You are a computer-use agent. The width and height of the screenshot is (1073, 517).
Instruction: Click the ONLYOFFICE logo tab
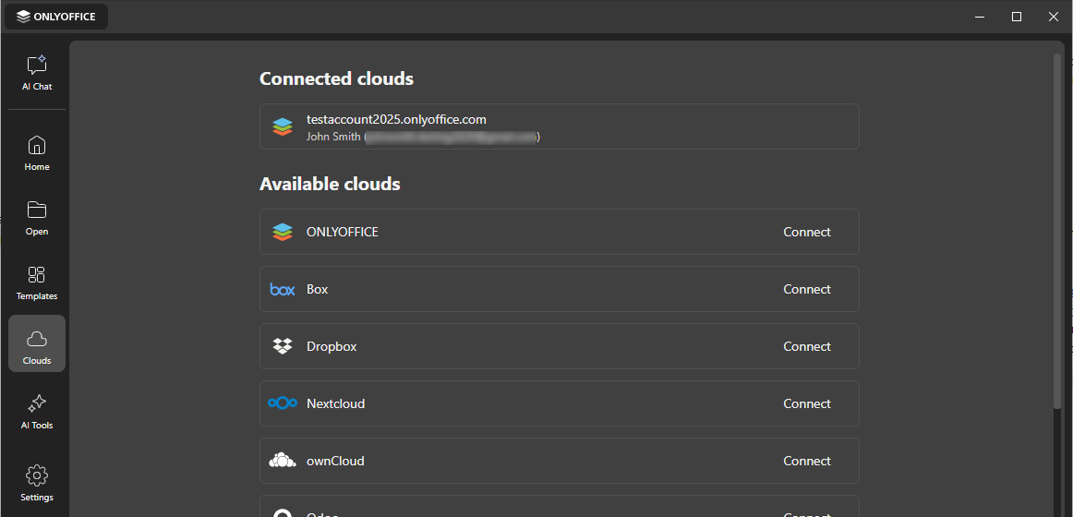(x=56, y=17)
